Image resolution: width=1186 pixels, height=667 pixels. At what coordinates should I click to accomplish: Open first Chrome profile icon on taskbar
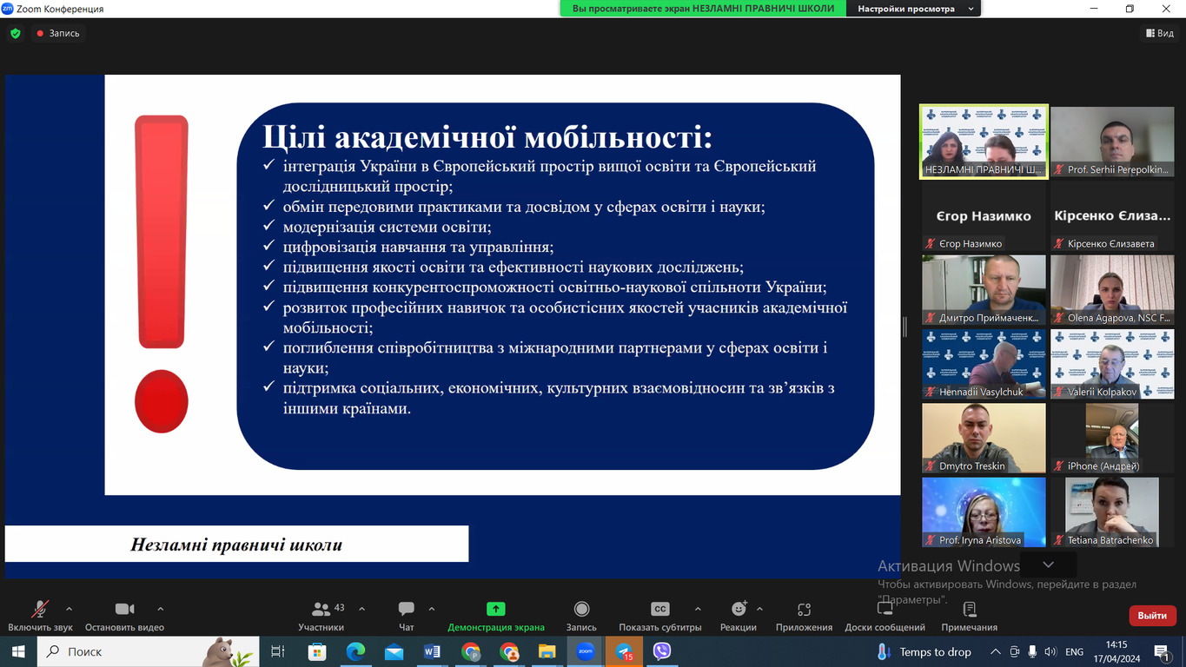pyautogui.click(x=471, y=651)
